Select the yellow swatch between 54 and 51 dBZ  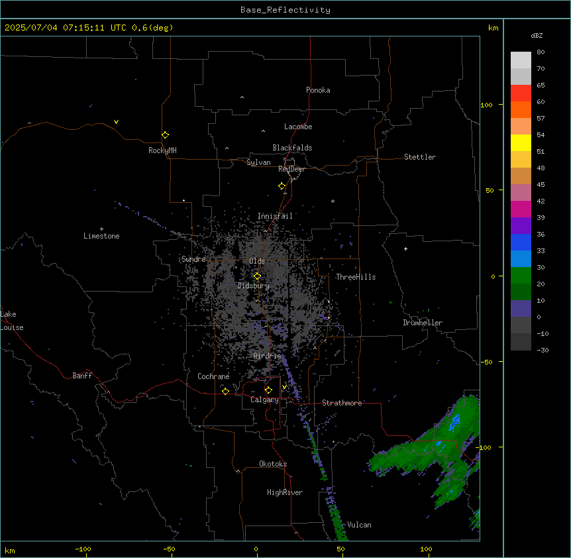pyautogui.click(x=521, y=142)
